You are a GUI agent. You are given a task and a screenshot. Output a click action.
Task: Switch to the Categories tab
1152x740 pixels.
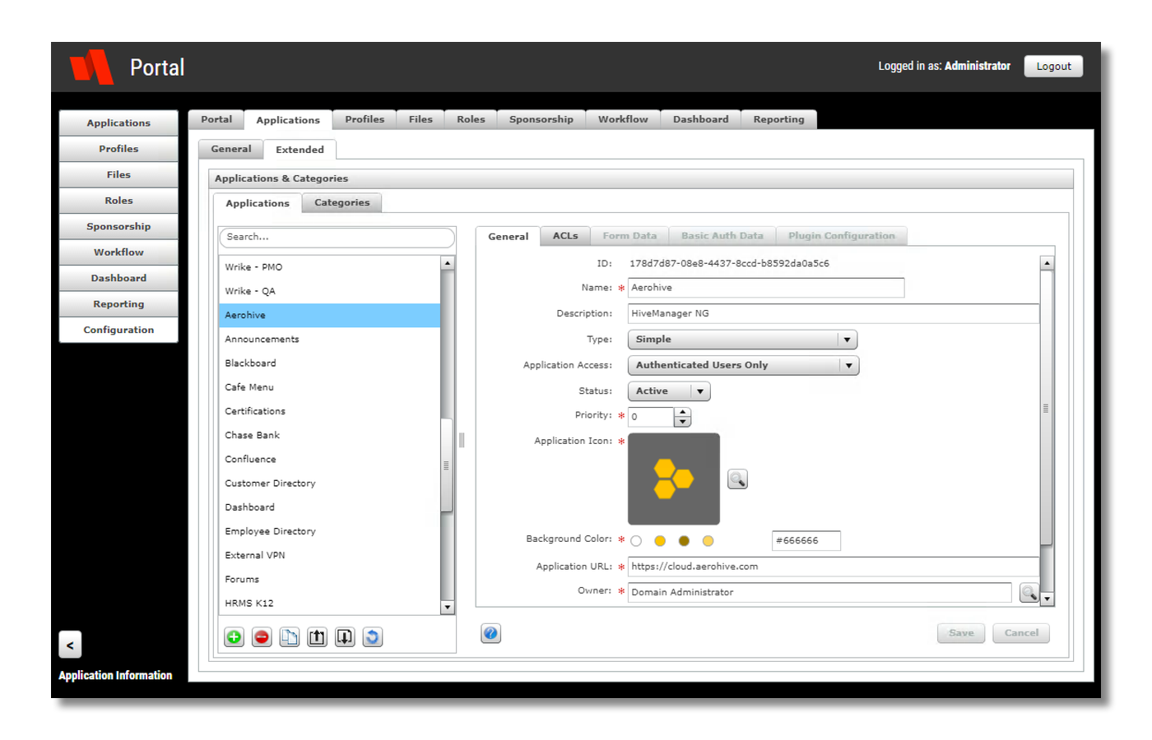pyautogui.click(x=341, y=202)
